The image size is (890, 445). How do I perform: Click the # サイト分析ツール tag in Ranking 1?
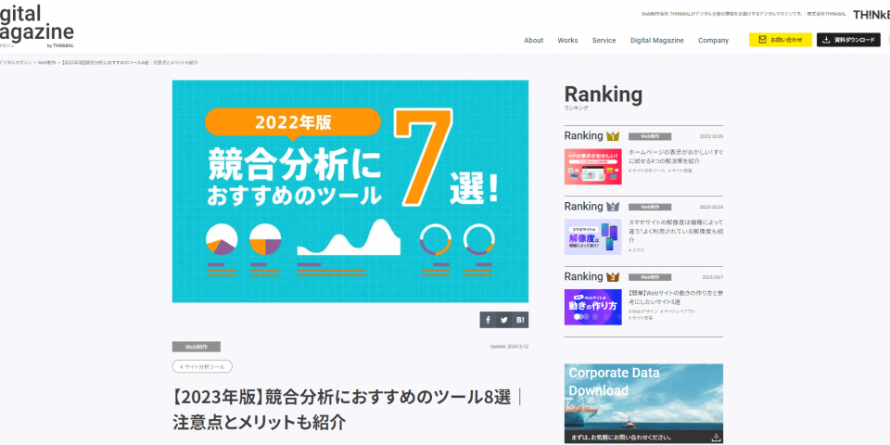(647, 171)
